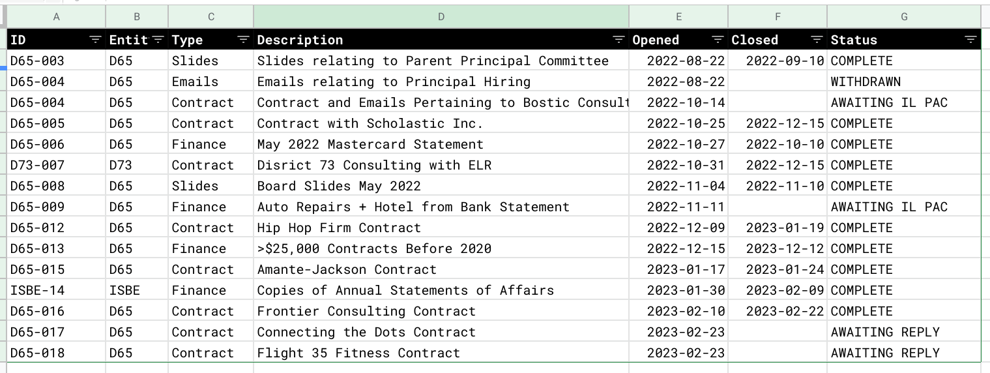Select column A header
Viewport: 990px width, 373px height.
(x=56, y=17)
